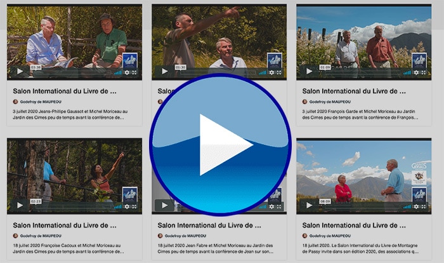Open settings gear on the 08:09 video
444x263 pixels.
[416, 206]
